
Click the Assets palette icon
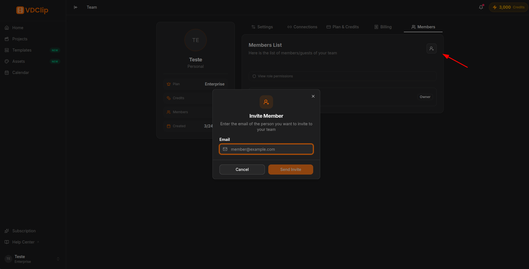(x=7, y=61)
